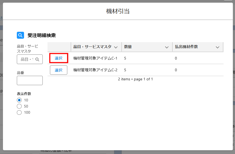Click the 機材引当 dialog title
This screenshot has width=235, height=154.
(118, 11)
